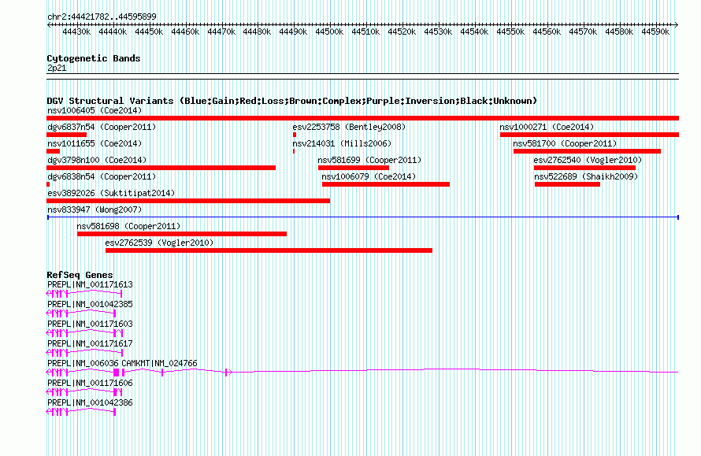This screenshot has width=701, height=456.
Task: Open PREPL|NM_001042386 gene label
Action: pyautogui.click(x=90, y=402)
